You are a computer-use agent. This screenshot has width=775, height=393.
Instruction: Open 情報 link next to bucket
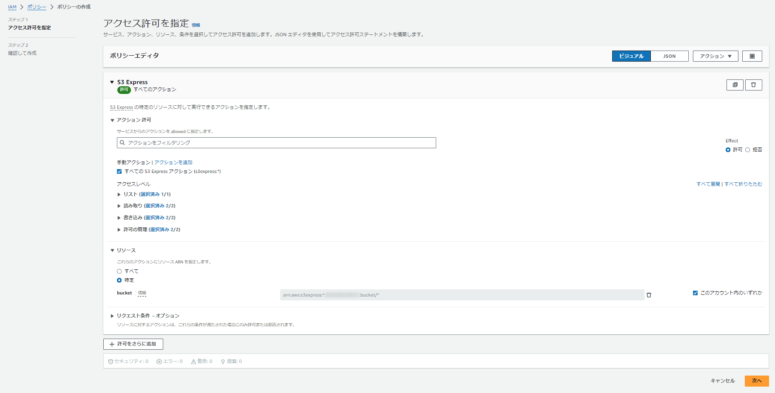tap(142, 293)
